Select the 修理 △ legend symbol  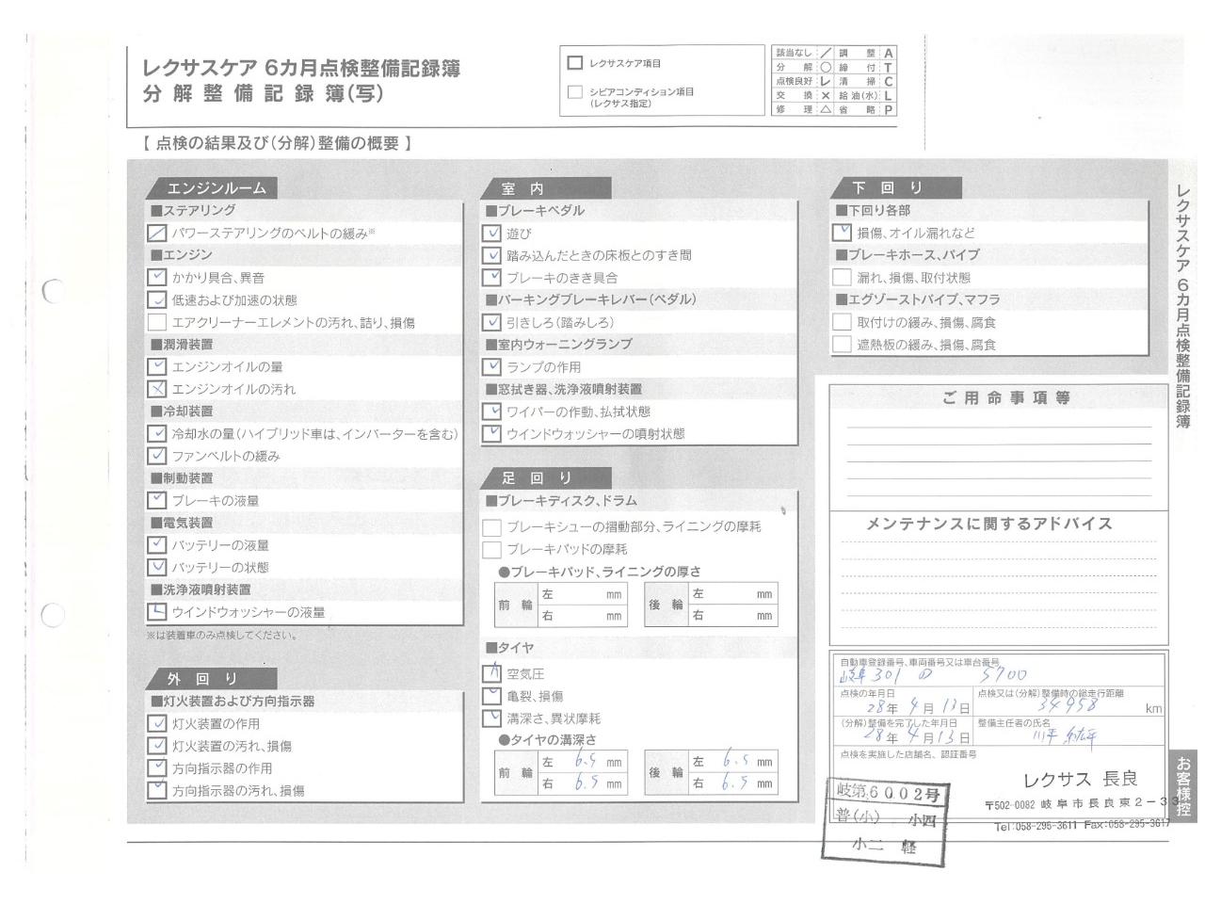(x=825, y=109)
